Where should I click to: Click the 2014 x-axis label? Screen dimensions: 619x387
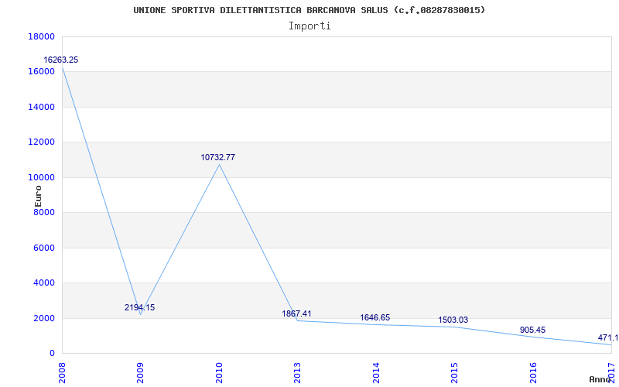pos(376,373)
